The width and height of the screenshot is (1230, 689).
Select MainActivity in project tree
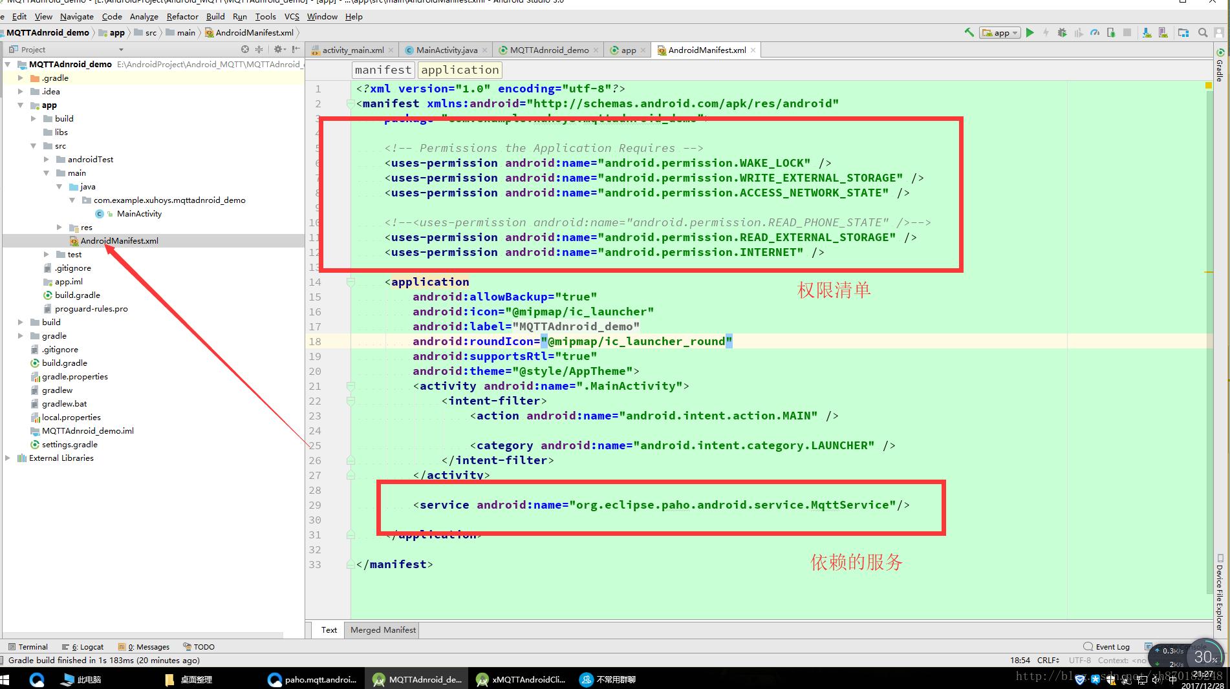pyautogui.click(x=139, y=213)
